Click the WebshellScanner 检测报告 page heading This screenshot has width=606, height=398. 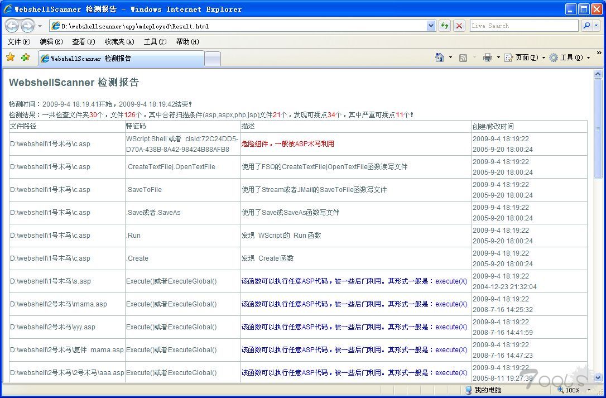[74, 83]
